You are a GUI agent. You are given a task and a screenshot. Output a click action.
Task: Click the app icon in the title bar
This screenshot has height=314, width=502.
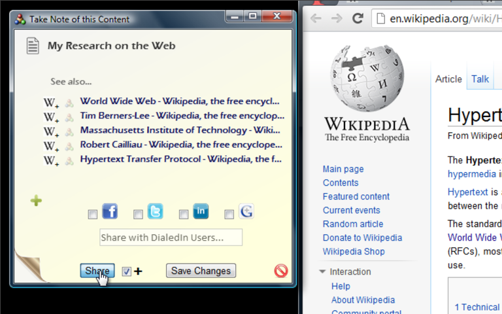click(20, 19)
